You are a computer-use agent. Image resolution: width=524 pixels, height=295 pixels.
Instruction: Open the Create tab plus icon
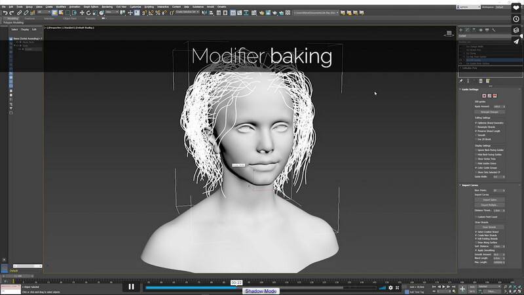[x=461, y=30]
